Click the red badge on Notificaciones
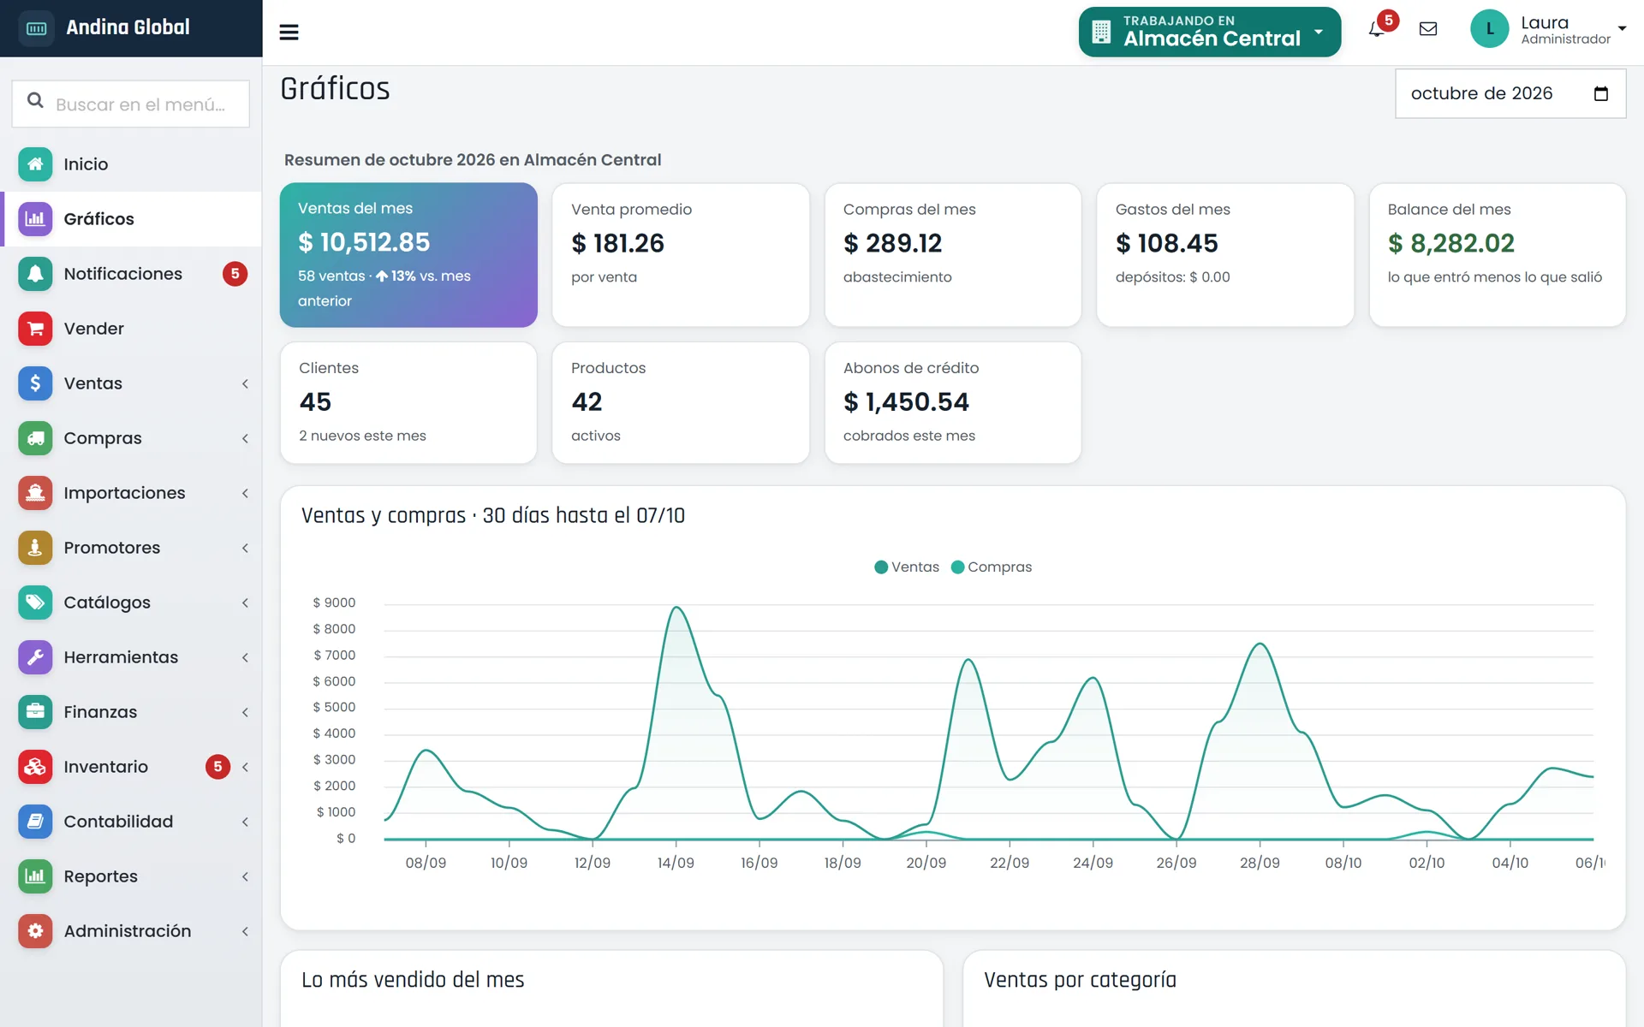This screenshot has width=1644, height=1027. pyautogui.click(x=235, y=274)
